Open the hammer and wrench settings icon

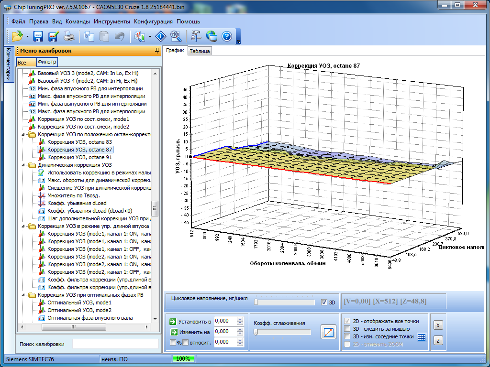pyautogui.click(x=196, y=36)
